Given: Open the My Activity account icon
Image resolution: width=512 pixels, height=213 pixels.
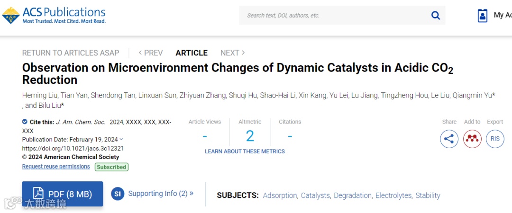Looking at the screenshot, I should (x=483, y=16).
